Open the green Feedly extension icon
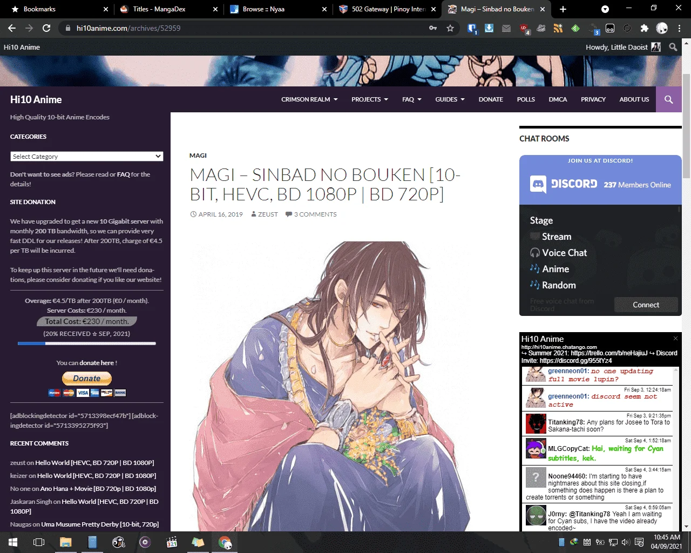691x553 pixels. click(575, 28)
